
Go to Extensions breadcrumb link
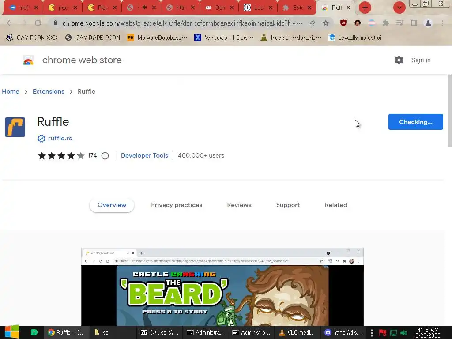(x=49, y=92)
